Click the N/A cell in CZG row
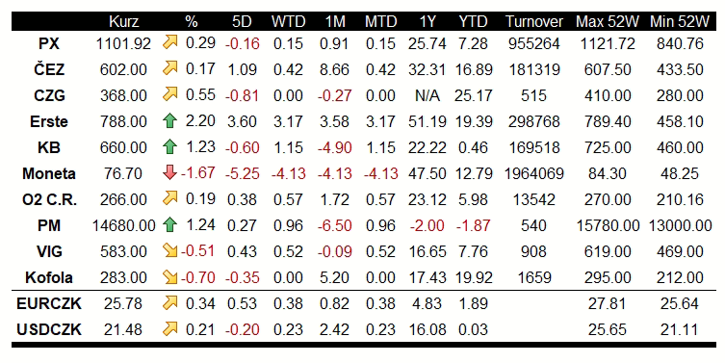The image size is (725, 363). 427,95
